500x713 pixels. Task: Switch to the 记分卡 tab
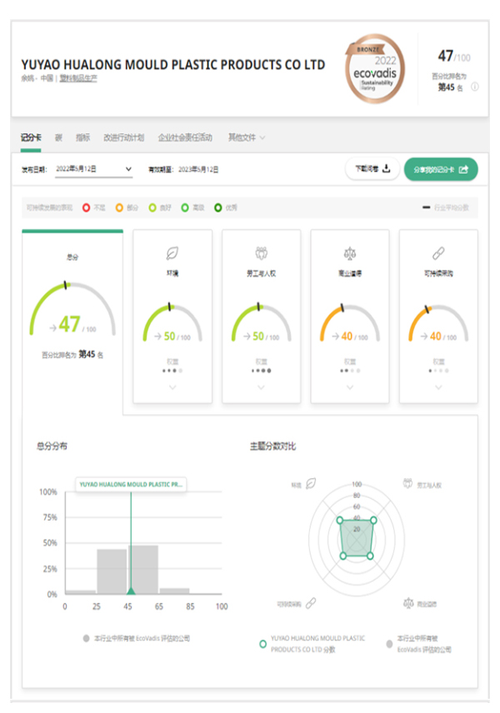(31, 137)
